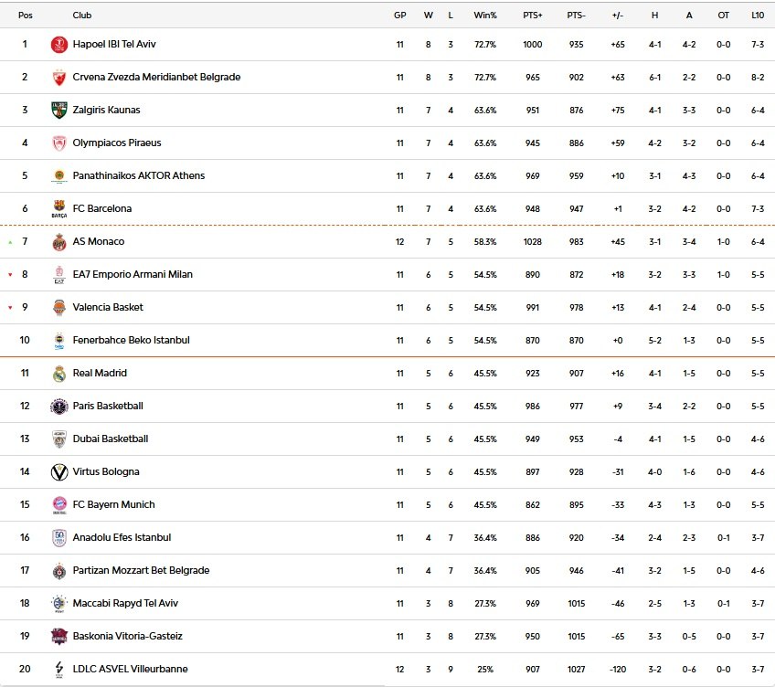775x687 pixels.
Task: Click the +/- column header
Action: coord(617,16)
